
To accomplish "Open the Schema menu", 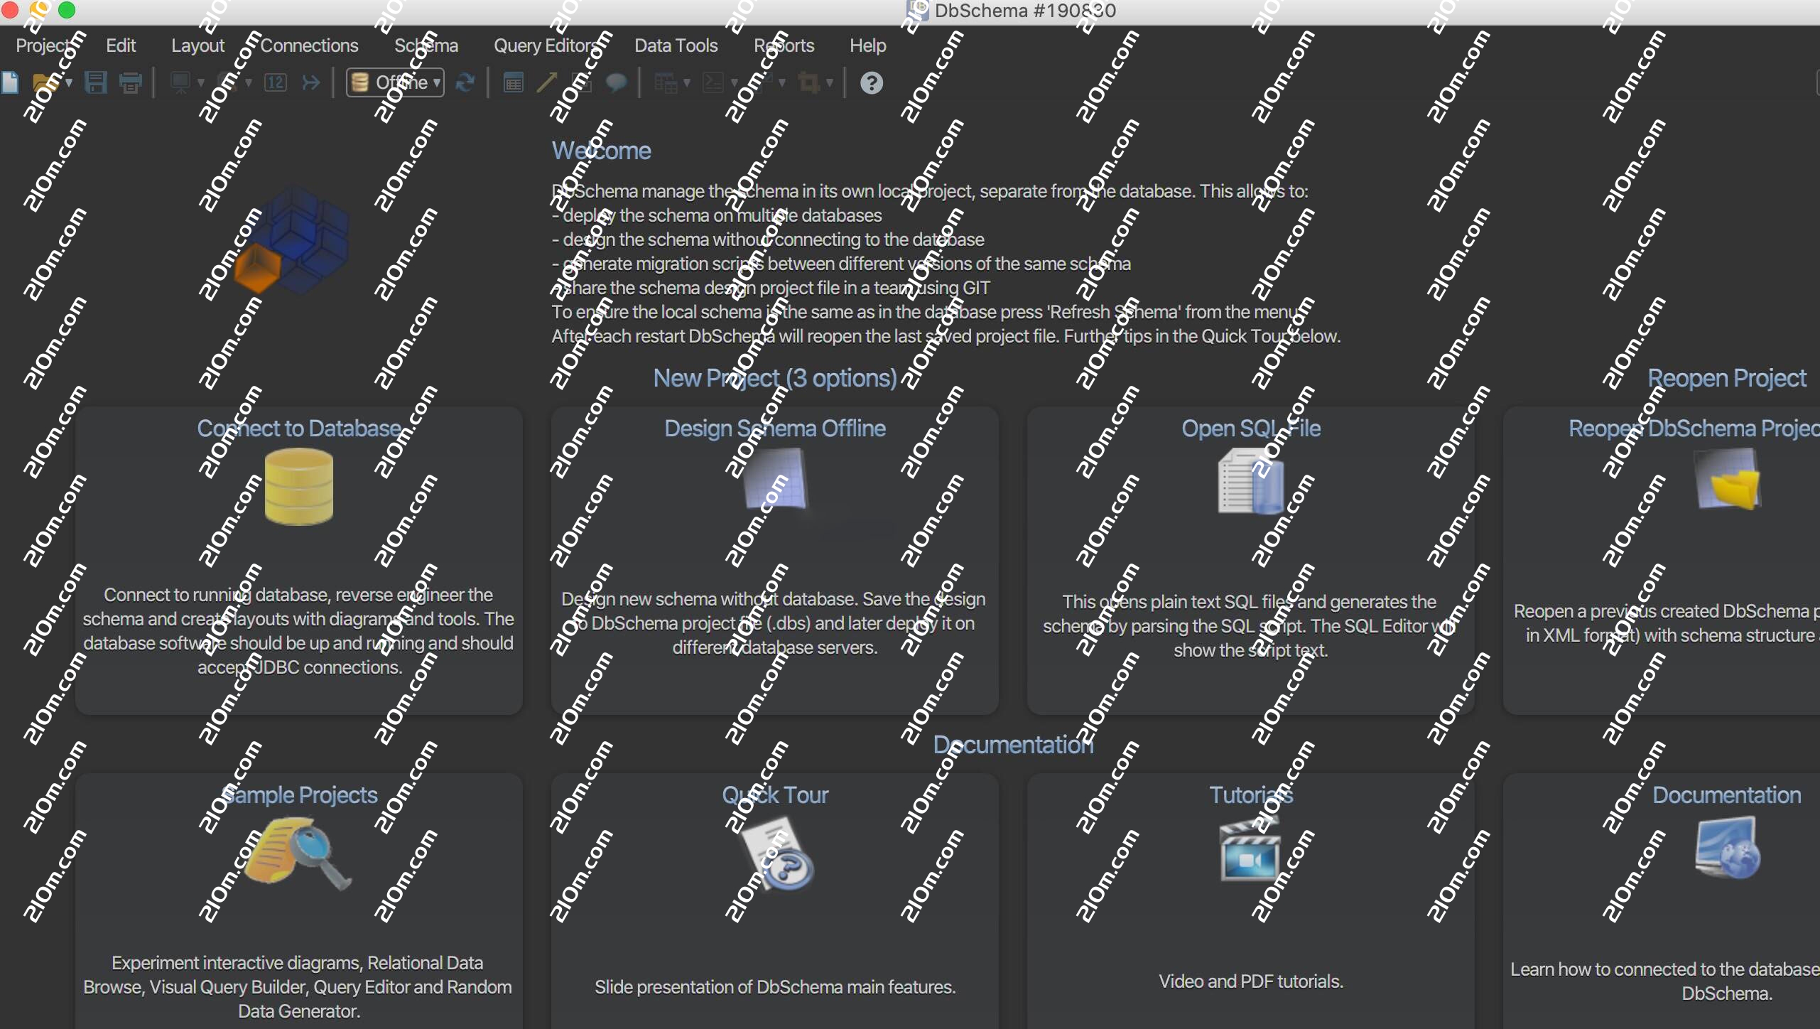I will (426, 45).
